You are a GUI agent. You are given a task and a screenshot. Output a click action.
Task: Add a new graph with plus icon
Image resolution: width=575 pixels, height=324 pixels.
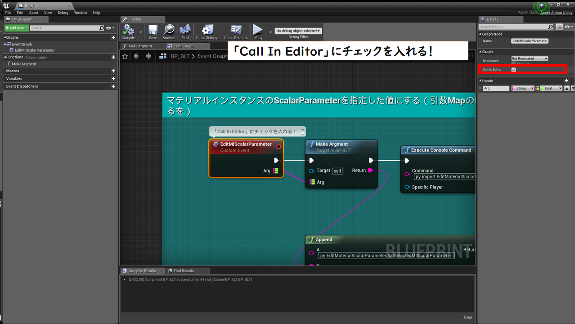point(113,38)
